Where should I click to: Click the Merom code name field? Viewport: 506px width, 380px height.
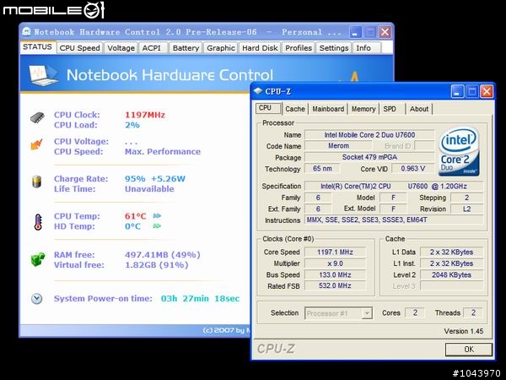coord(338,146)
